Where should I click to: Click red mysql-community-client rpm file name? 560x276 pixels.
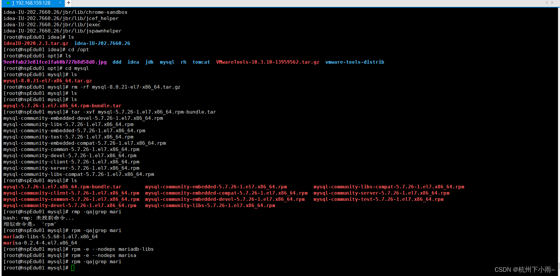(x=71, y=193)
